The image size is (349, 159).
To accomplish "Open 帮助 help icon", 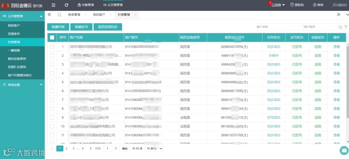I will click(314, 5).
